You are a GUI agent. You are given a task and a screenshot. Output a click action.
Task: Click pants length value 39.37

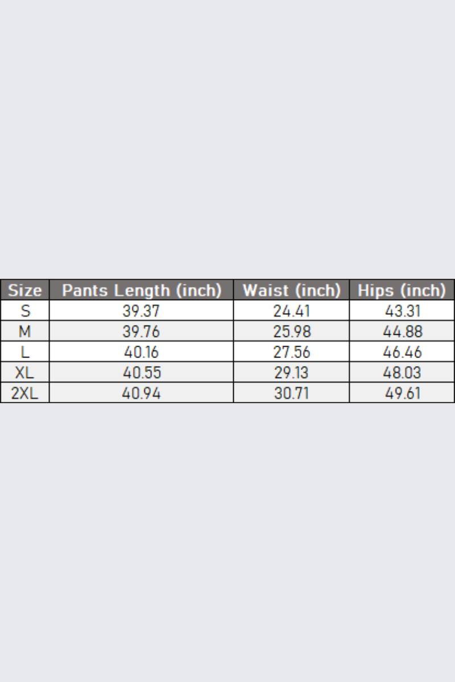point(142,311)
